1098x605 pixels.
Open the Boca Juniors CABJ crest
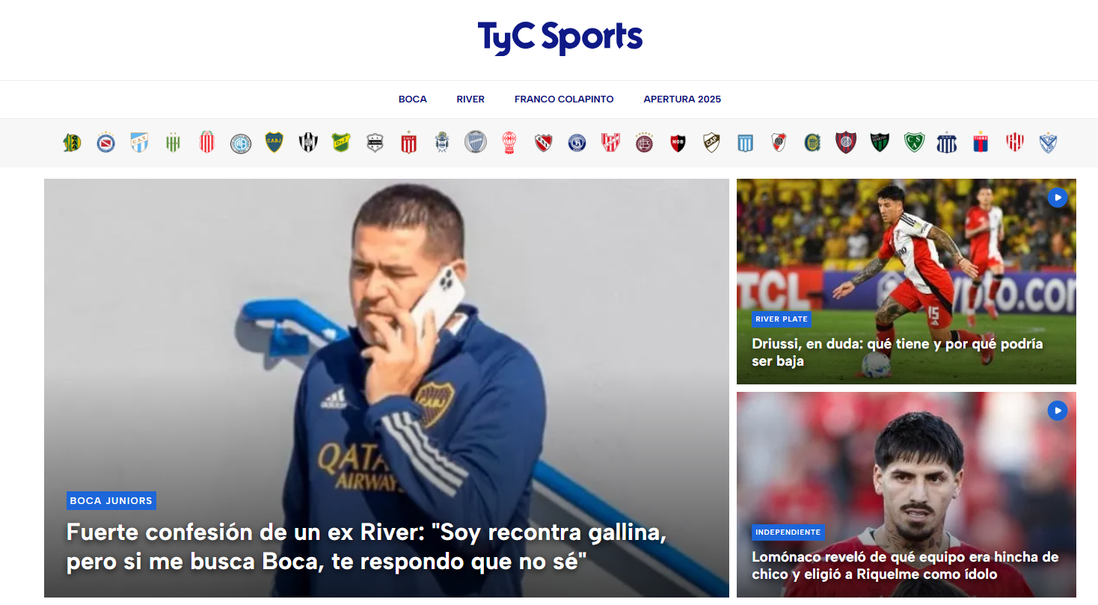click(274, 143)
